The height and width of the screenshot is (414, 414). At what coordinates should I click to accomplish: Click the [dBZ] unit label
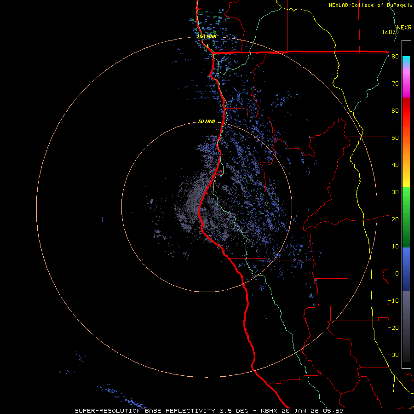391,32
